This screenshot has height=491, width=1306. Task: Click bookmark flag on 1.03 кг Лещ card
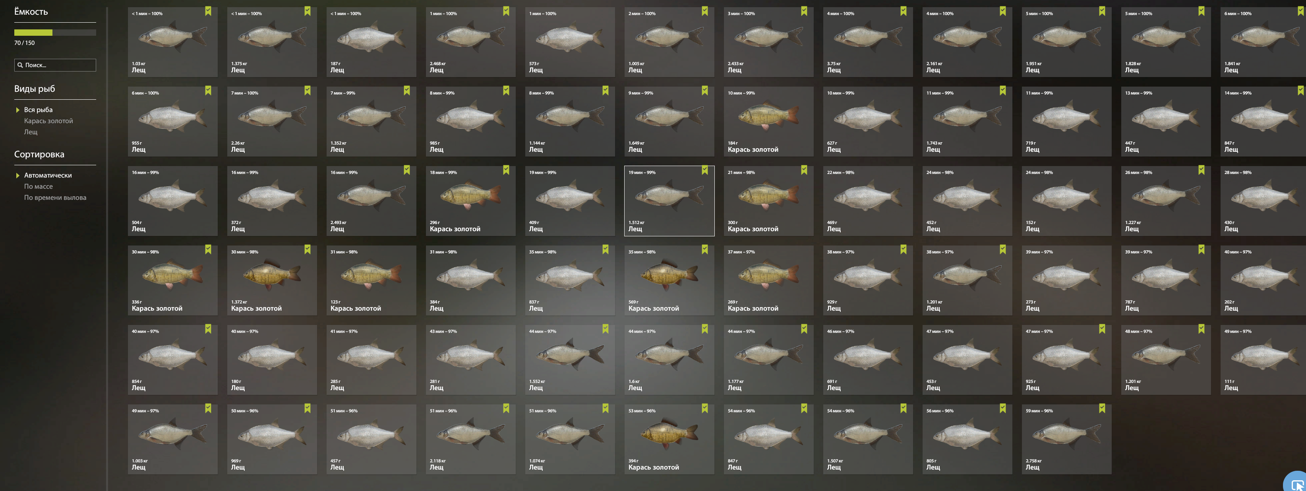208,11
